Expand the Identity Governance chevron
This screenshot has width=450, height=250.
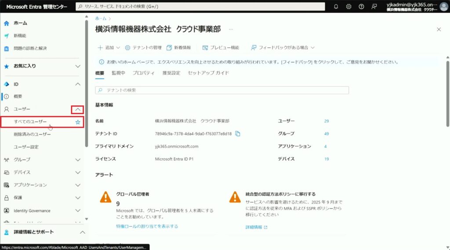(x=78, y=211)
